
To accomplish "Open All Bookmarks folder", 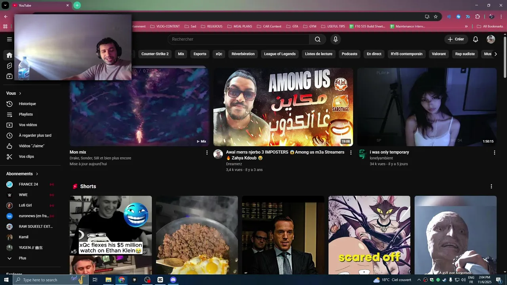I will [490, 27].
